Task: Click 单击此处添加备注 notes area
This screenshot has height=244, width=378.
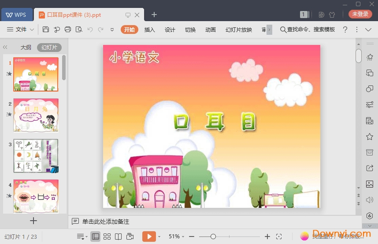Action: (x=106, y=222)
